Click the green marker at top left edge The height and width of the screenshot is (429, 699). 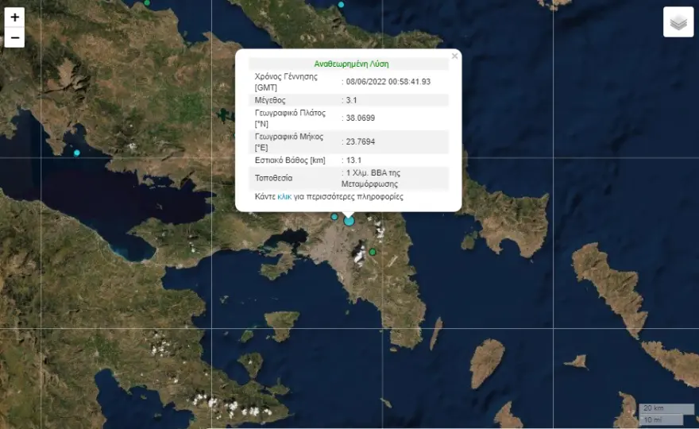click(x=146, y=3)
